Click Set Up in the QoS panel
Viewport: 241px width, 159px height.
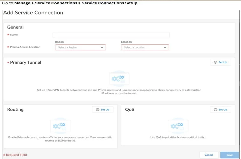pos(221,110)
